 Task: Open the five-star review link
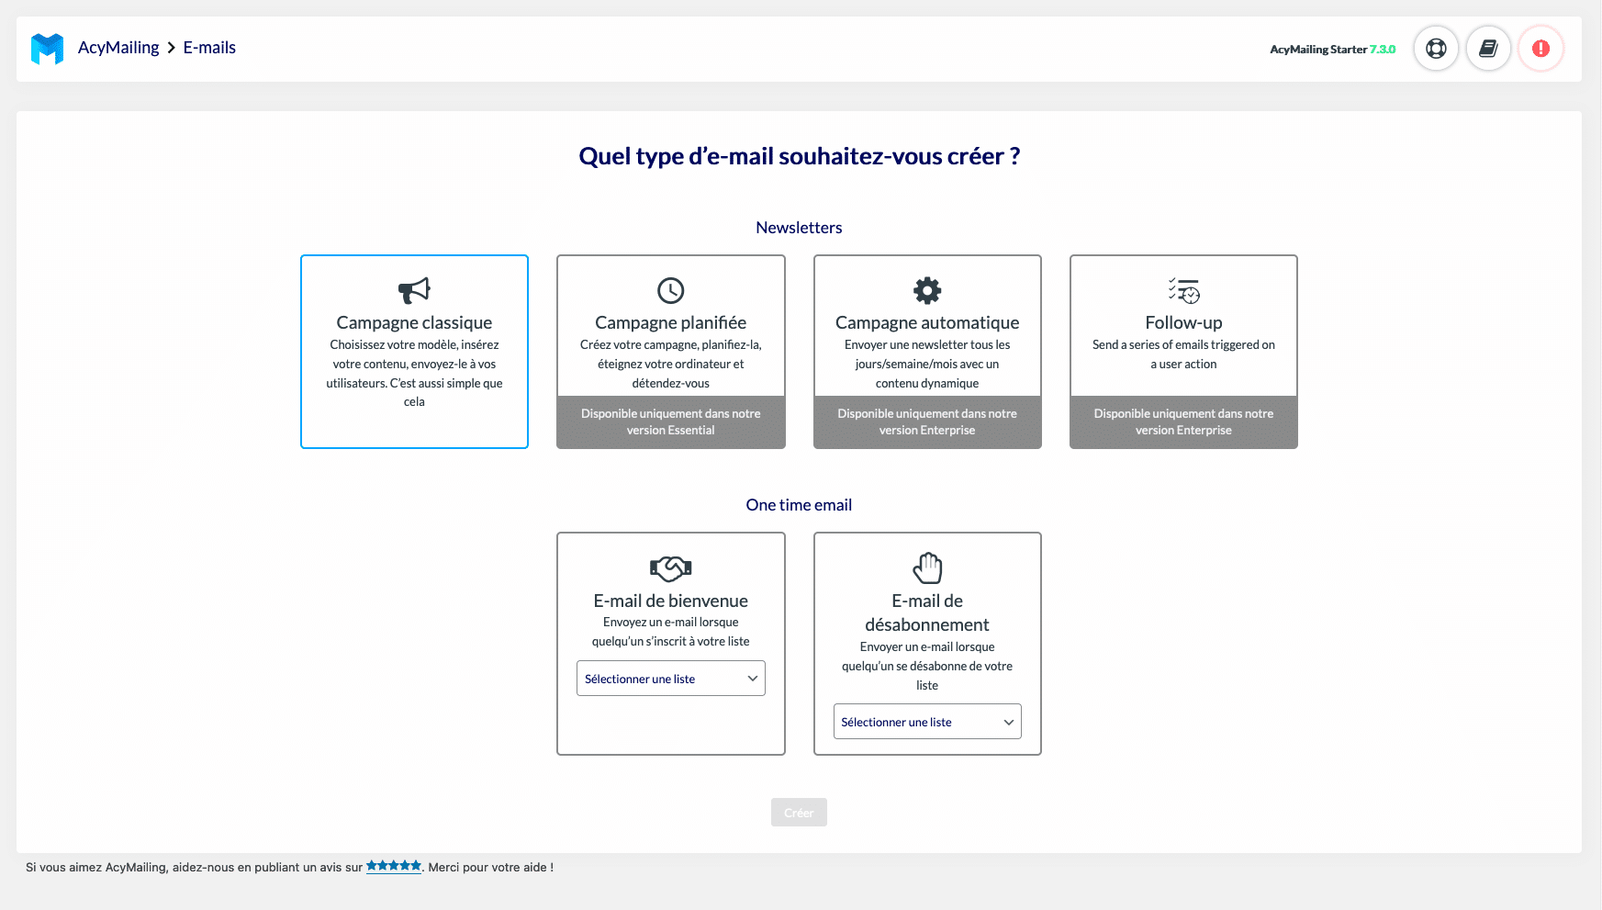pos(393,865)
